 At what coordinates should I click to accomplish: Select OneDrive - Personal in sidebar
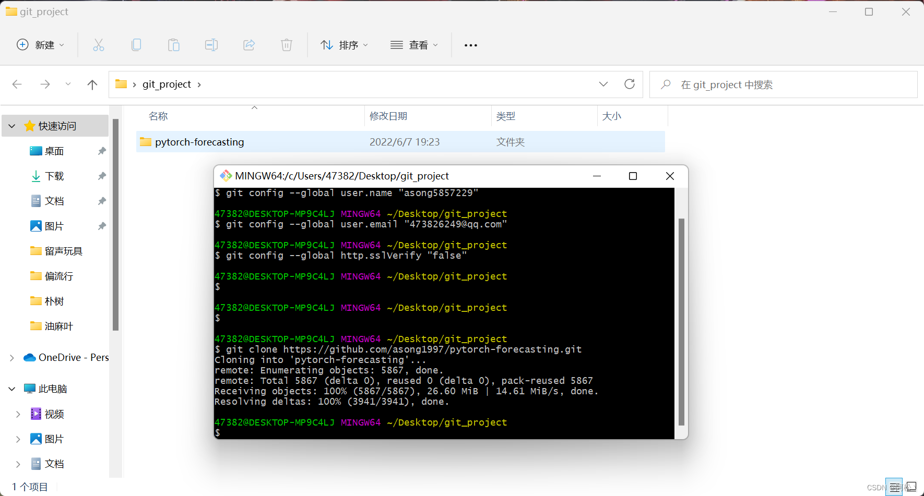point(66,358)
